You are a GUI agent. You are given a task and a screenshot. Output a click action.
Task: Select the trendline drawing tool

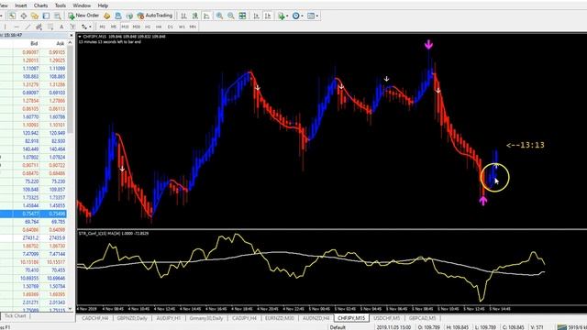(x=28, y=27)
